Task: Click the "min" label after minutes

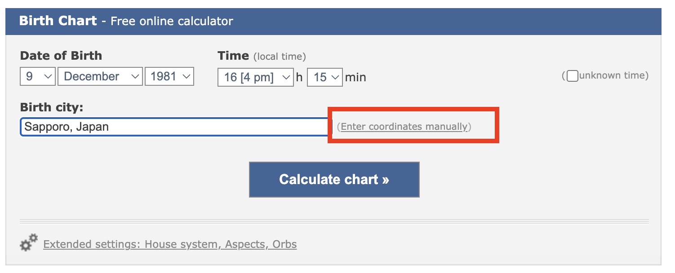Action: pyautogui.click(x=355, y=77)
